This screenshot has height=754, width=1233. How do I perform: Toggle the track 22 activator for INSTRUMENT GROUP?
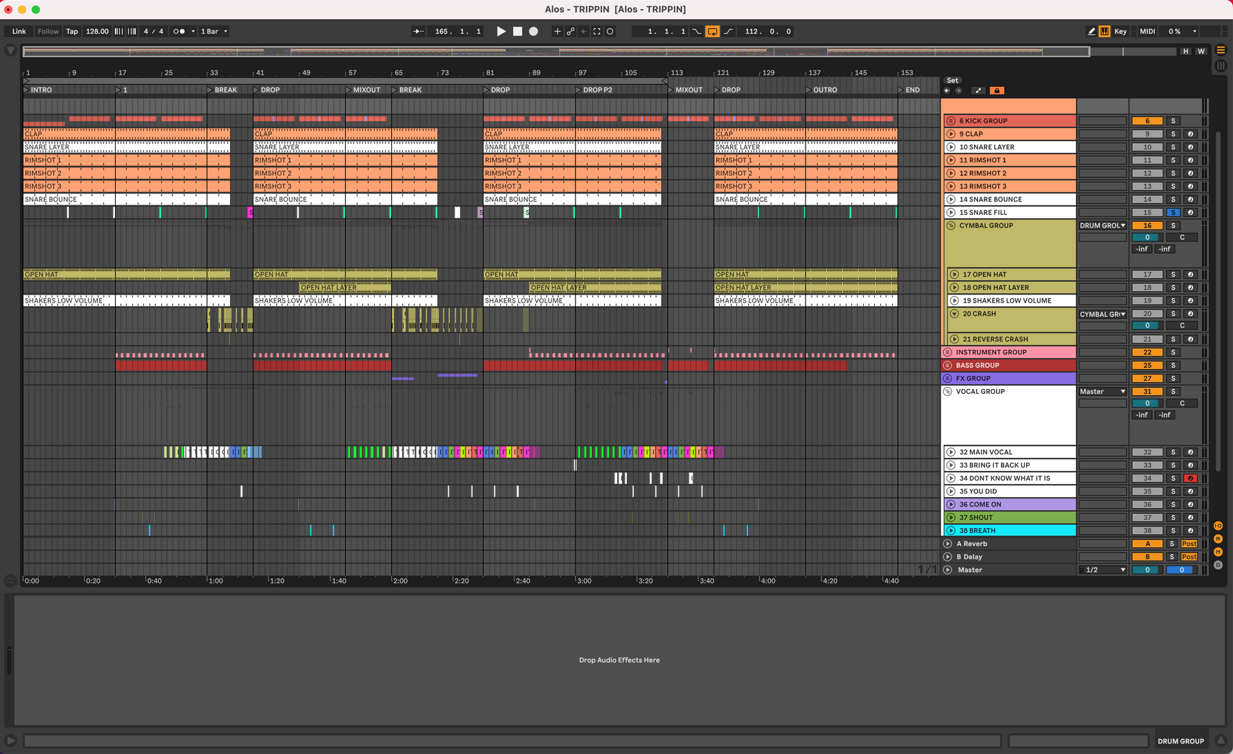pyautogui.click(x=1147, y=352)
